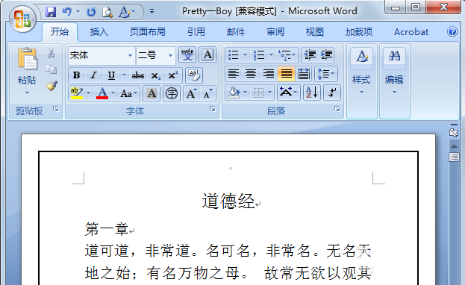
Task: Open the enclosed character 字 button
Action: 172,93
